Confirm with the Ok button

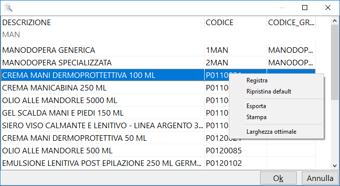point(278,178)
